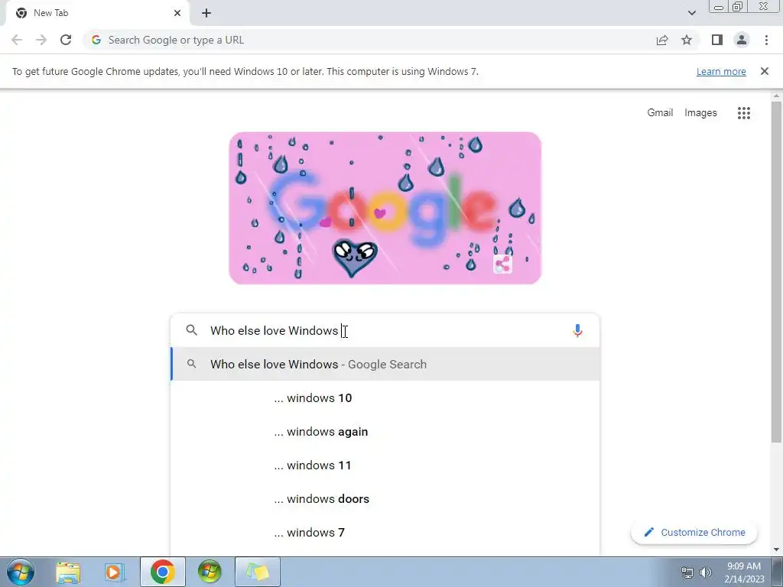Click inside the Google search box

385,330
